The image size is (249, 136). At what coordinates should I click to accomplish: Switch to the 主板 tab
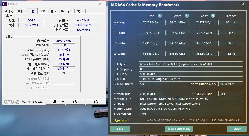coord(21,11)
